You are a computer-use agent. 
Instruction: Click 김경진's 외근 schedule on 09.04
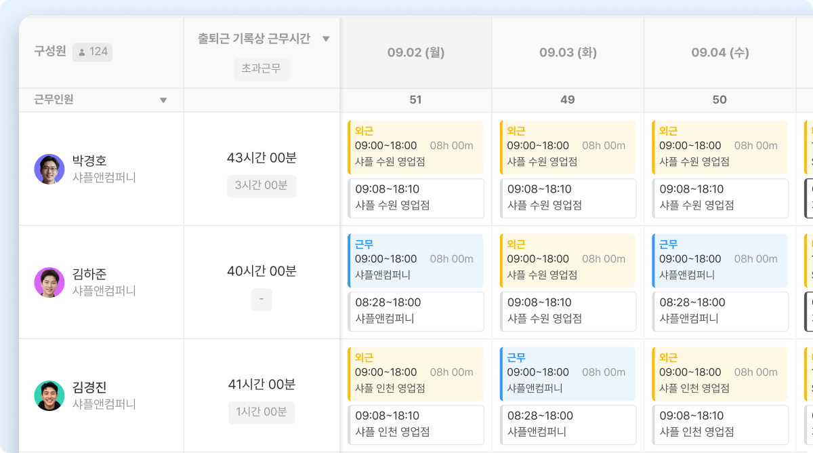720,374
